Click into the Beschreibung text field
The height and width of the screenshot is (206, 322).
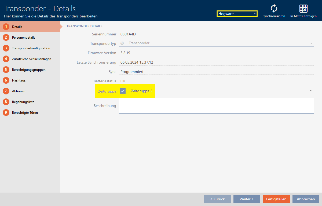[216, 105]
